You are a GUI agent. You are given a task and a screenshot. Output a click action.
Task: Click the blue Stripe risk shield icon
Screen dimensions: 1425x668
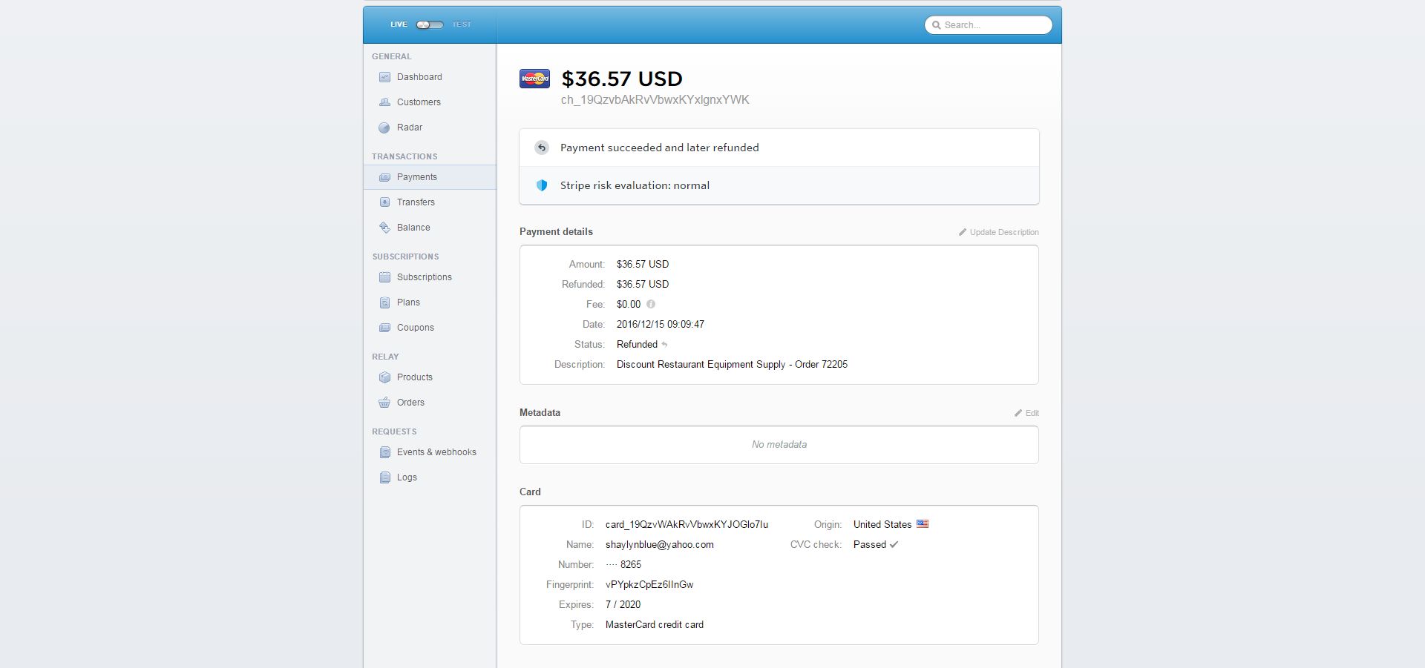tap(542, 185)
